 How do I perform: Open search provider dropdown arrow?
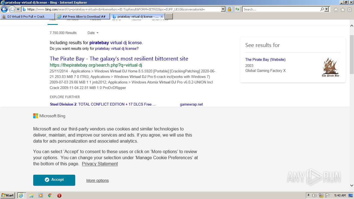click(x=327, y=9)
